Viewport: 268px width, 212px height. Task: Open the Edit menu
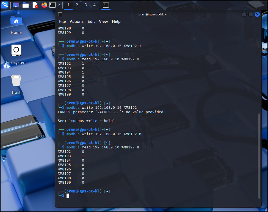coord(91,21)
